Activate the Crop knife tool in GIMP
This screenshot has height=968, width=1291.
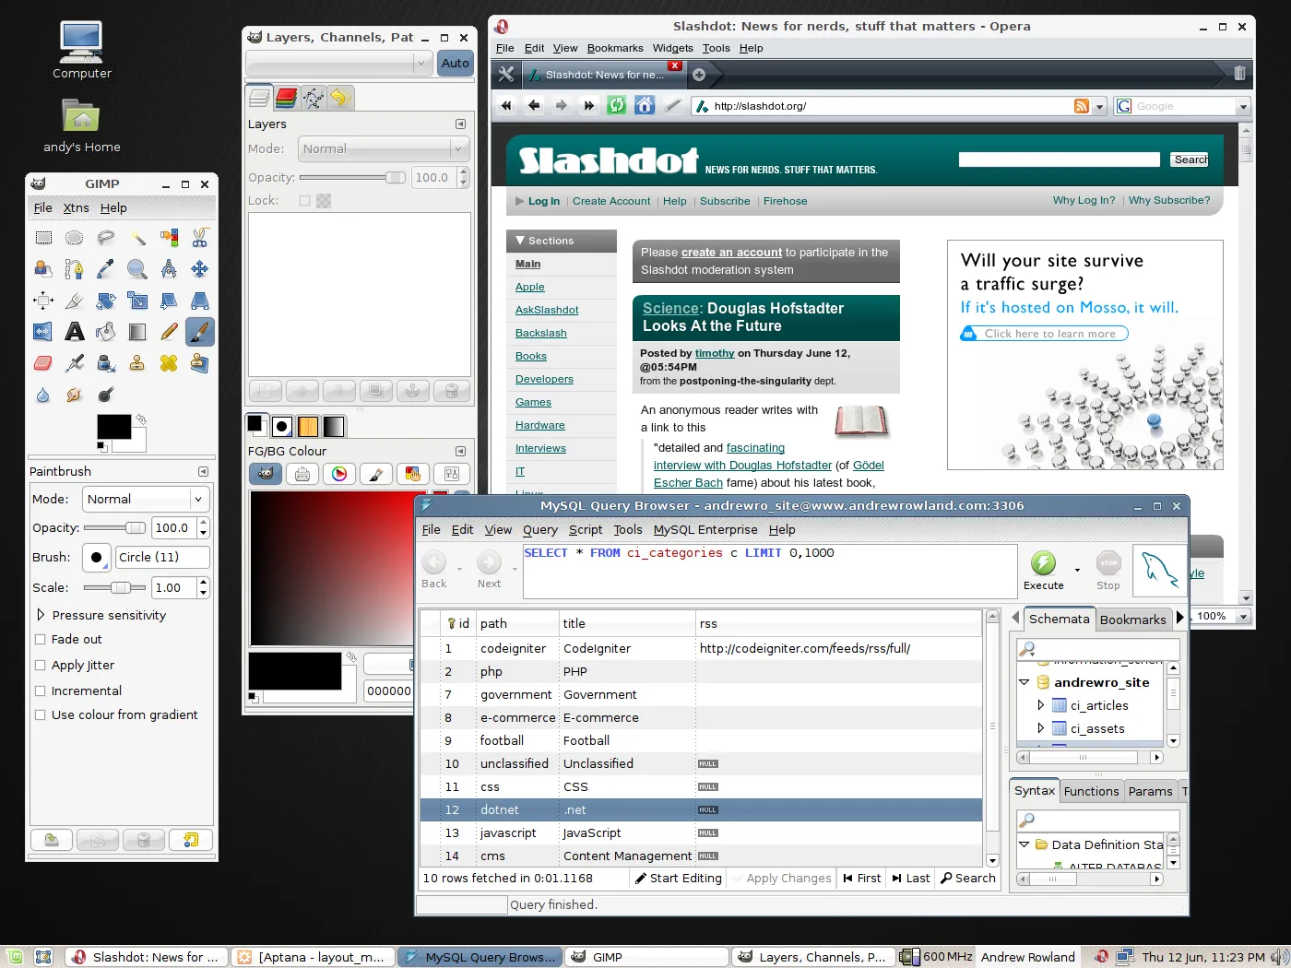(x=75, y=301)
